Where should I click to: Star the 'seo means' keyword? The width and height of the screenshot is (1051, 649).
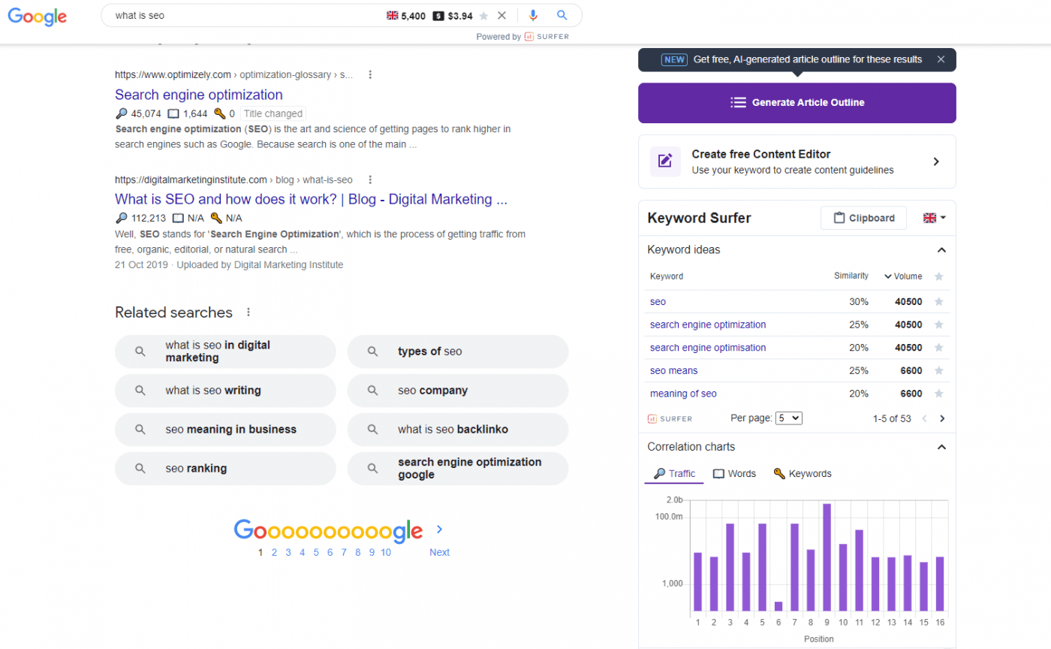tap(938, 371)
